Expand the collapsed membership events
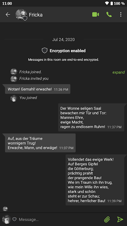 (x=118, y=72)
